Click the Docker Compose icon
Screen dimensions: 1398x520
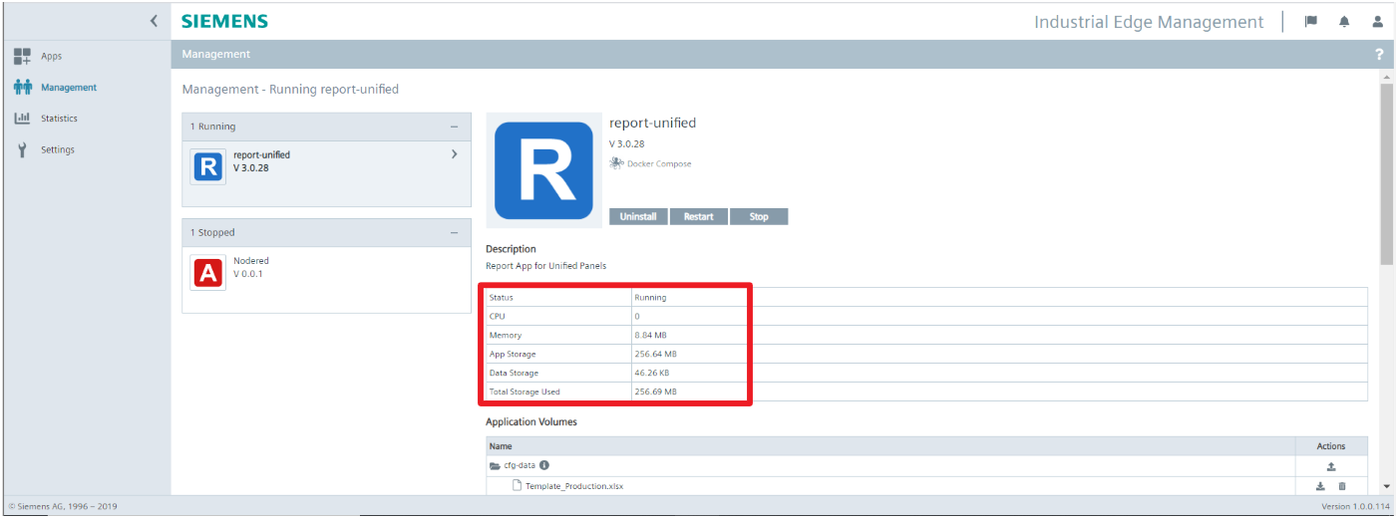click(616, 163)
